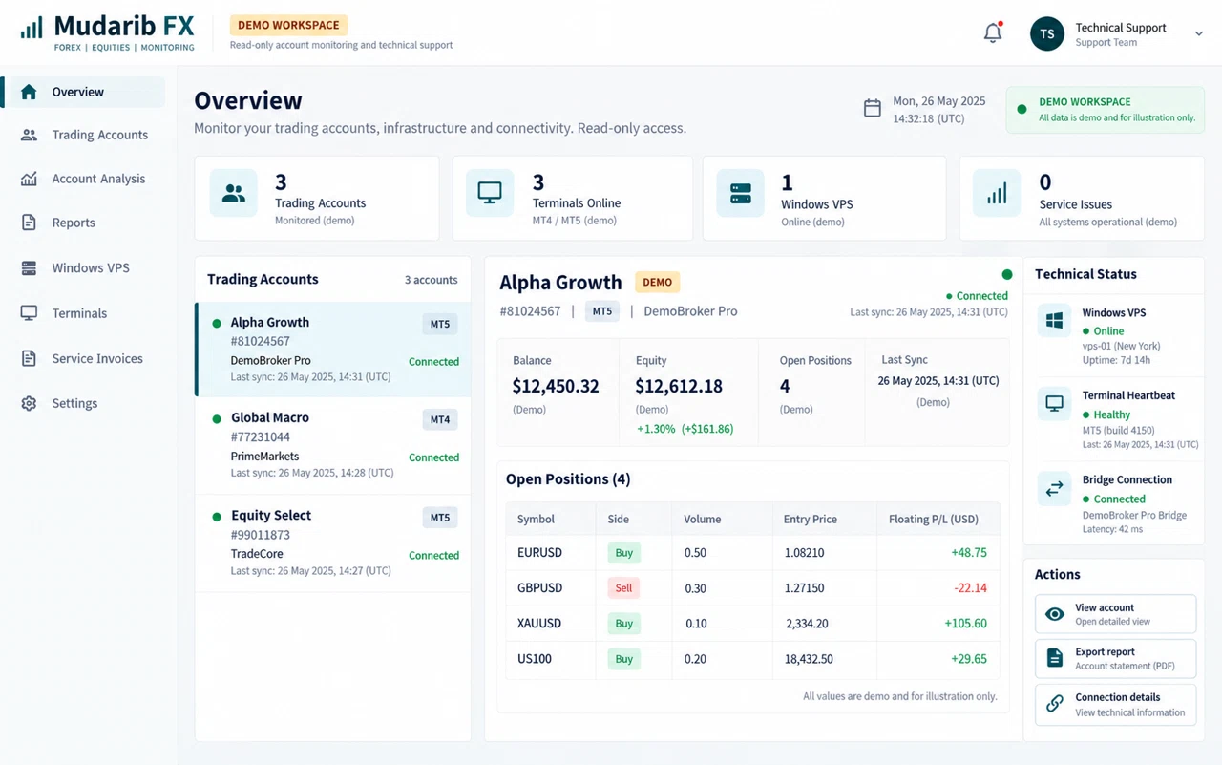Select the Equity Select account row
This screenshot has width=1222, height=765.
tap(333, 543)
